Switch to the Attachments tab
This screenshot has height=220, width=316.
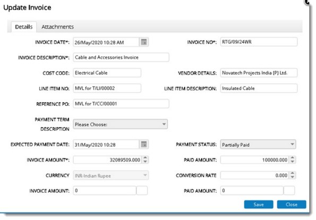pos(58,27)
